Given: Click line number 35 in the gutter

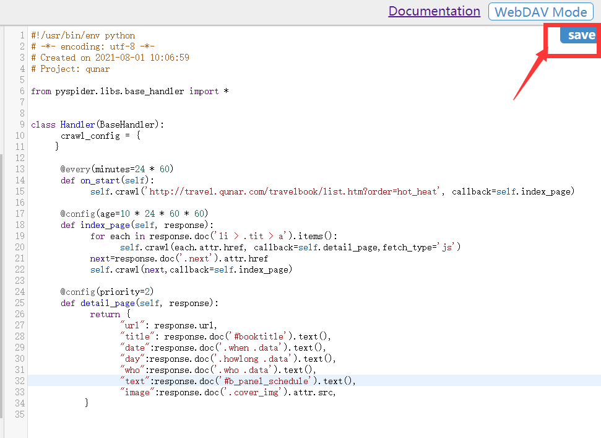Looking at the screenshot, I should click(20, 414).
